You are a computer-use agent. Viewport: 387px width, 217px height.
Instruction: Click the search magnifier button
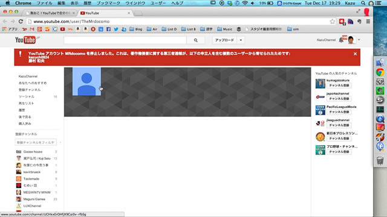[x=195, y=40]
